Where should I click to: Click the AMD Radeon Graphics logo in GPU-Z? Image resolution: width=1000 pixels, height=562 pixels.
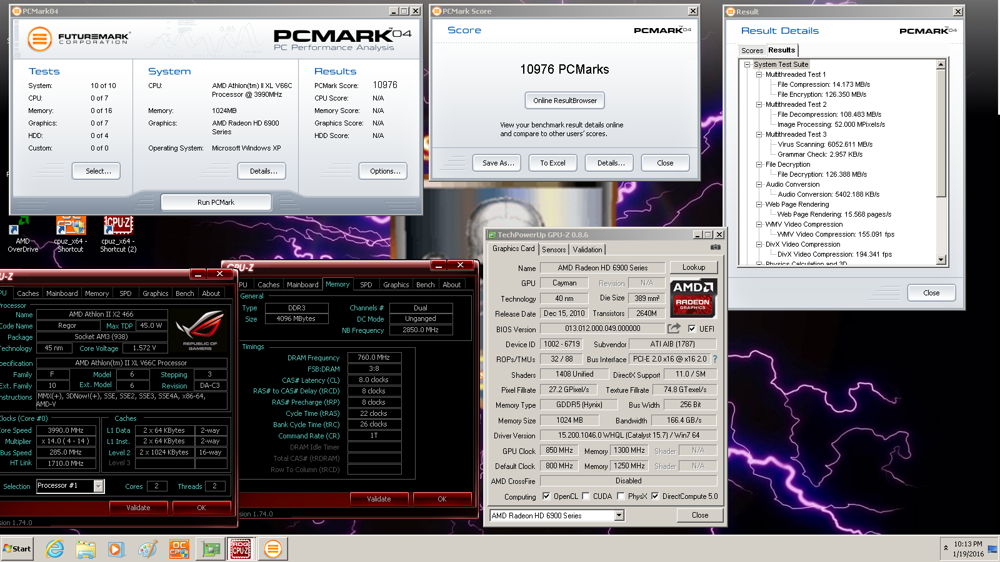[694, 298]
